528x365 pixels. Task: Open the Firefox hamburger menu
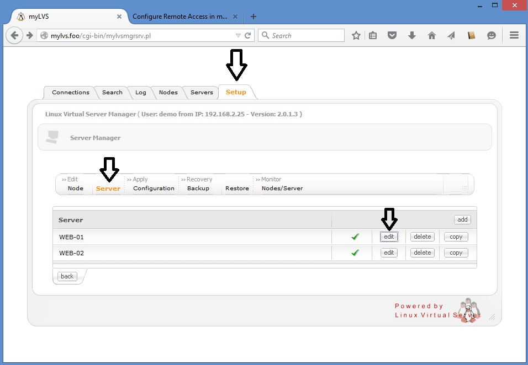coord(514,35)
